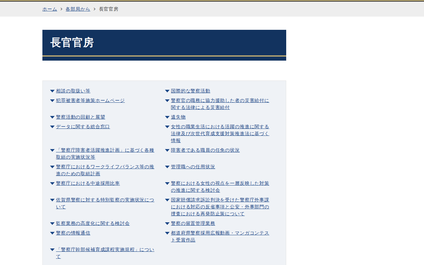Viewport: 424px width, 265px height.
Task: Click the triangle marker beside 警察活動の回顧と展望
Action: 52,117
